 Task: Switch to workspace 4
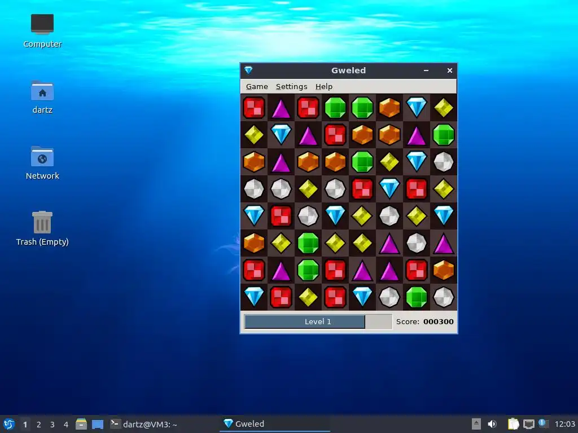click(66, 425)
